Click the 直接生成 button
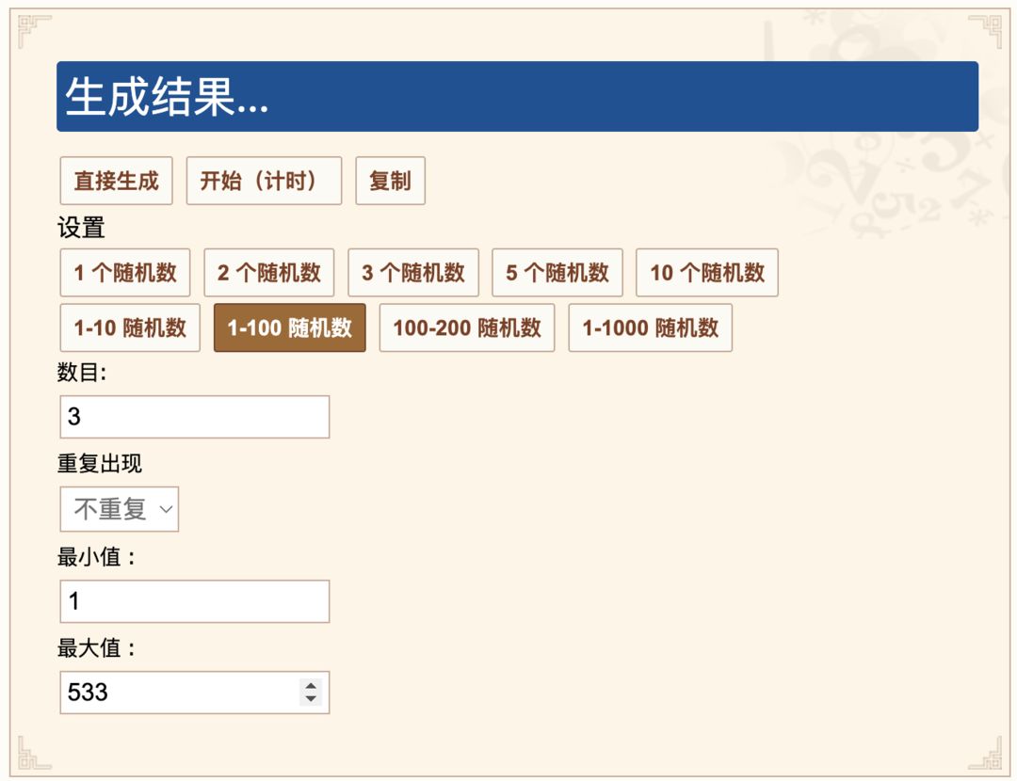 click(116, 180)
